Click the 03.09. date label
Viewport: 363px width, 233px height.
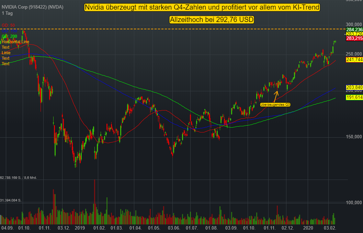click(231, 228)
